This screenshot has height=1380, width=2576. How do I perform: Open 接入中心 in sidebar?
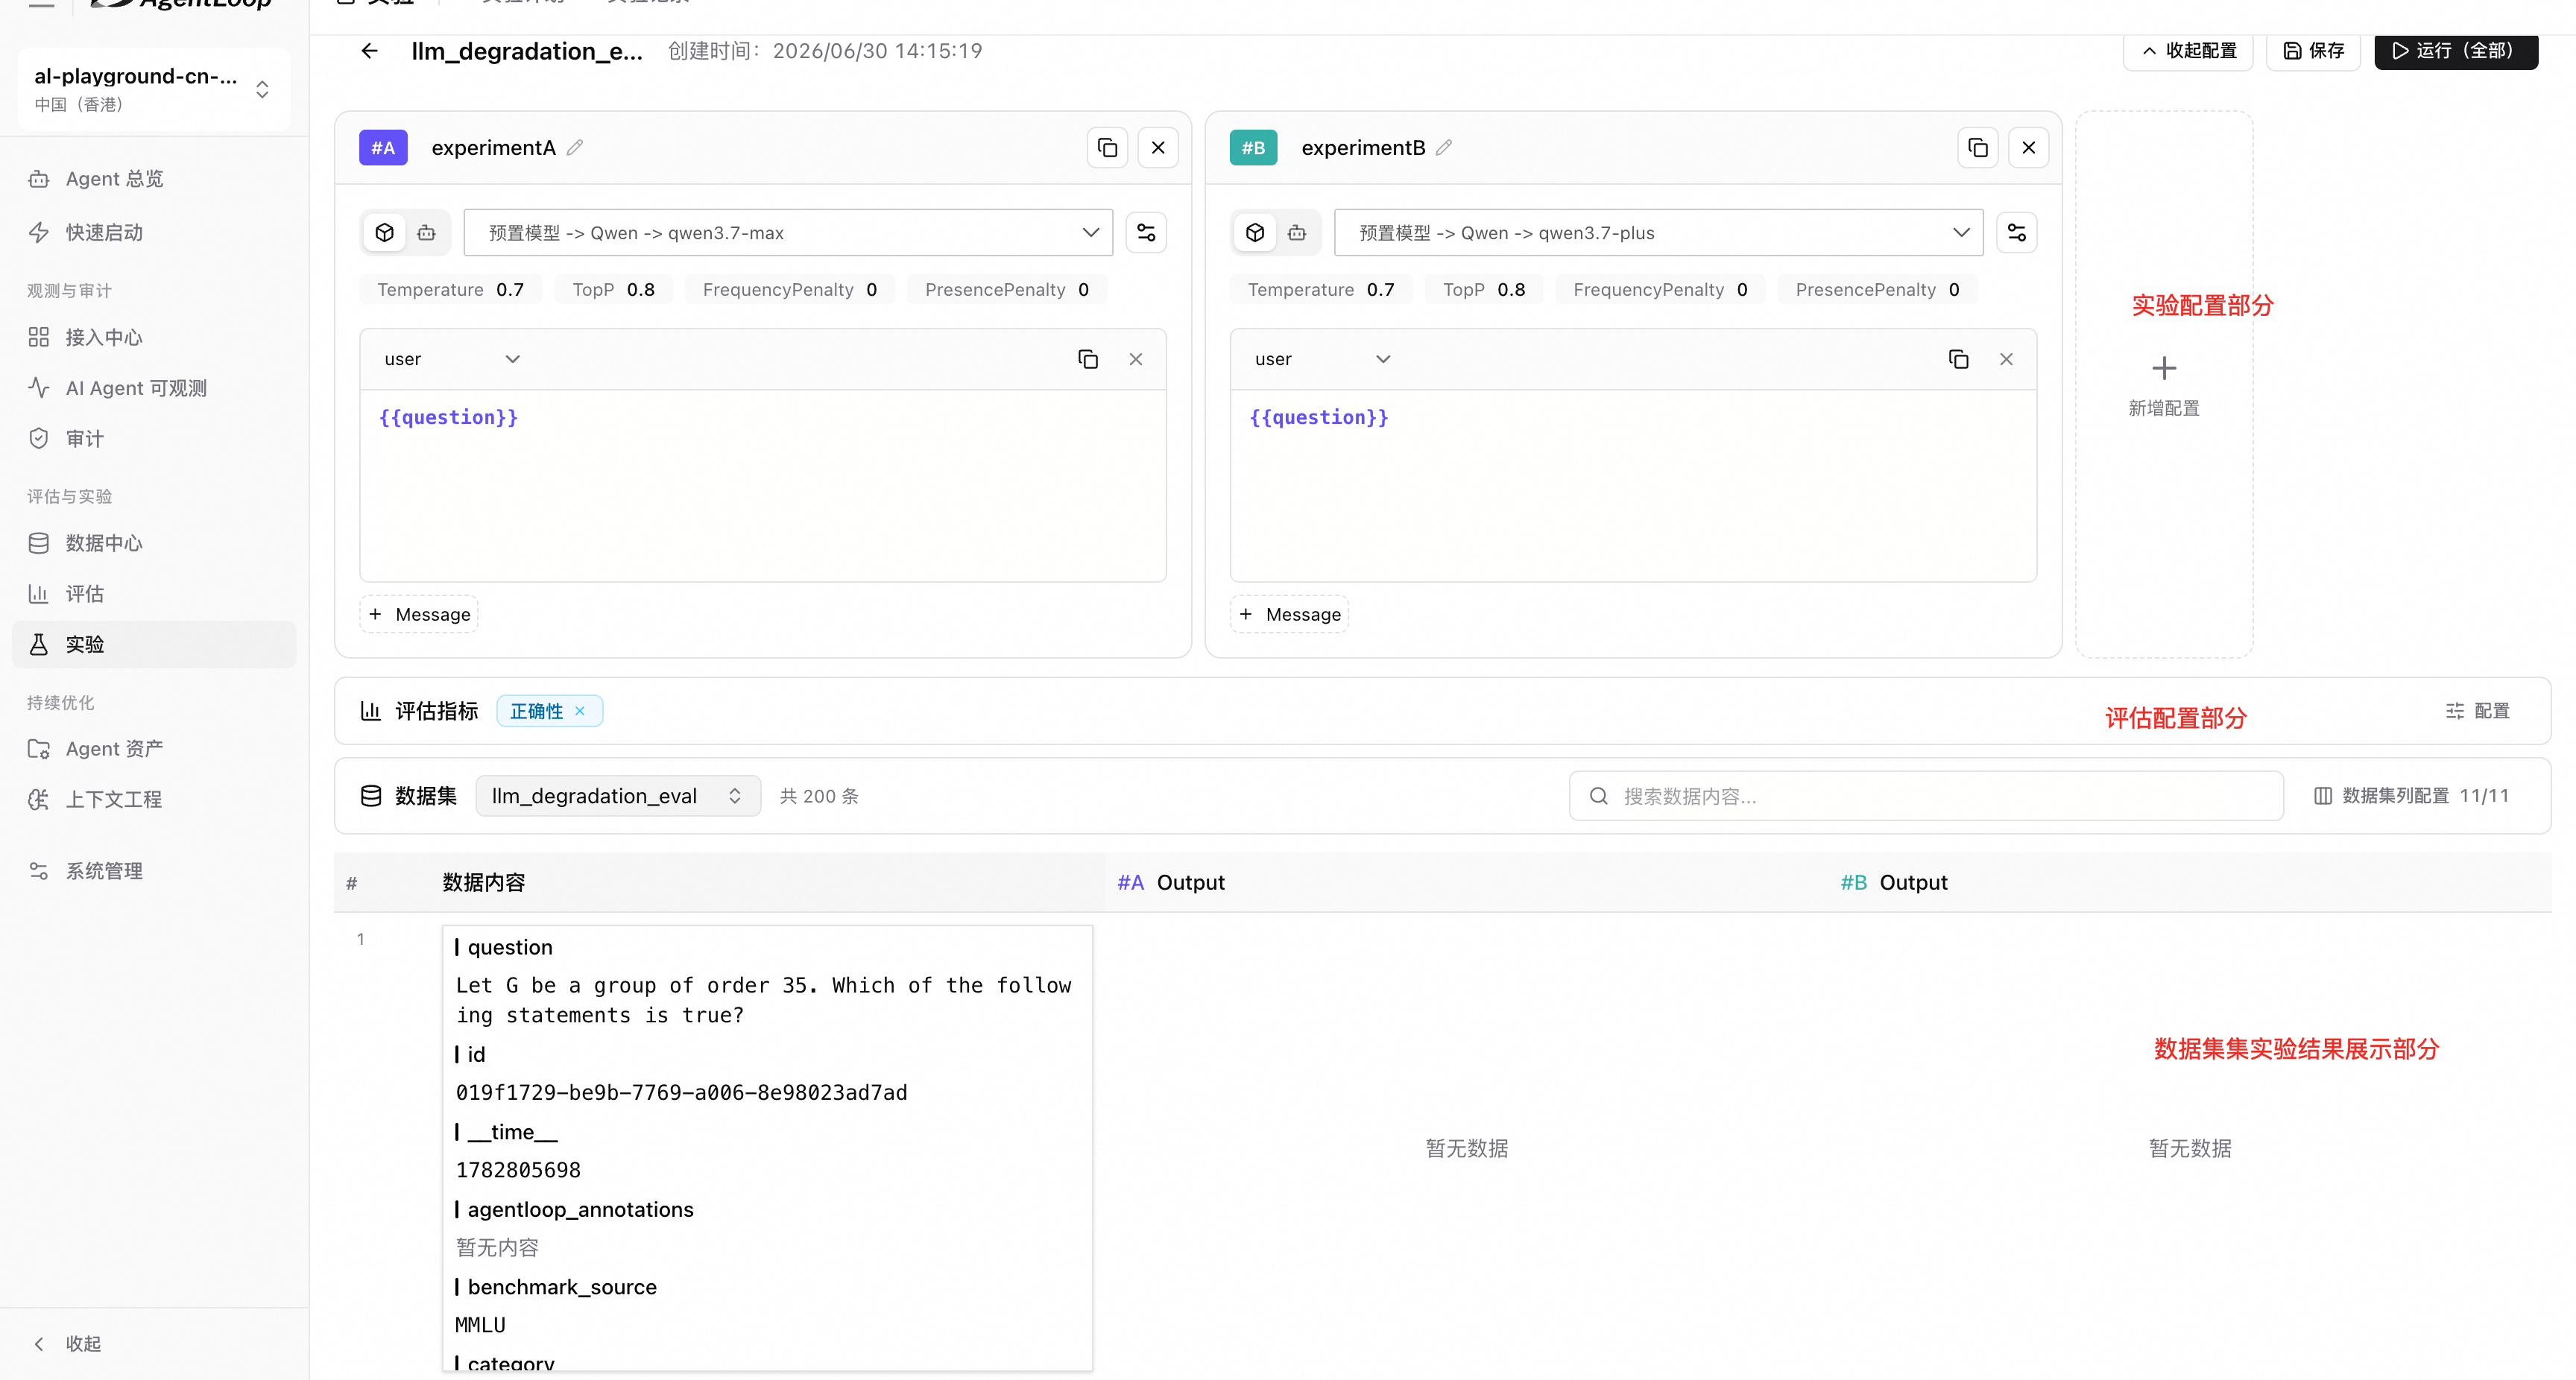[x=154, y=337]
